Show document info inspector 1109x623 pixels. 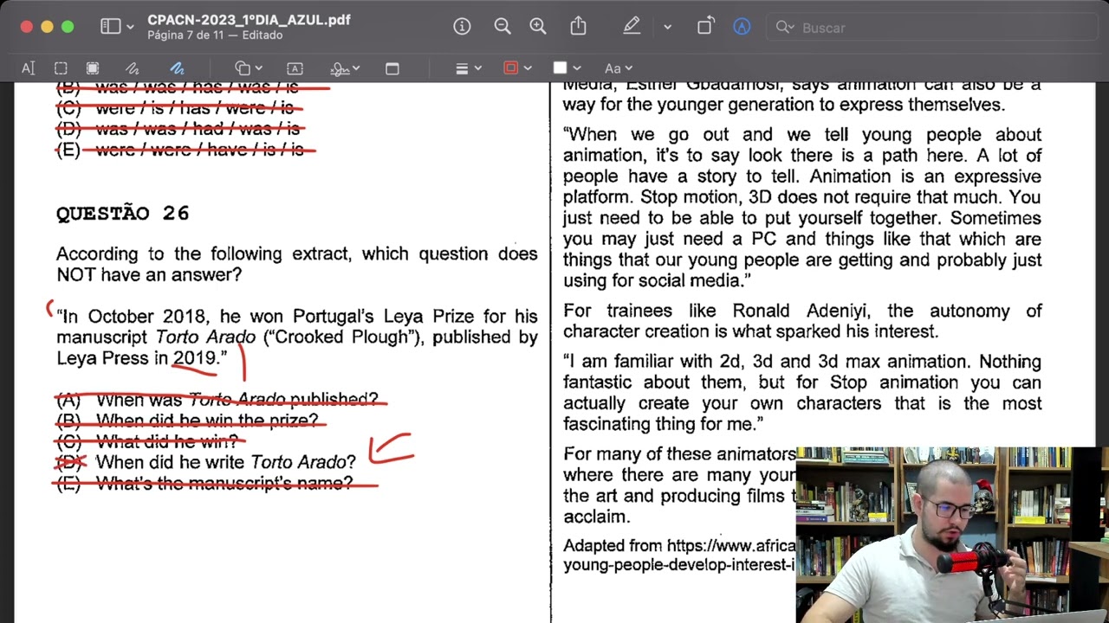tap(462, 27)
